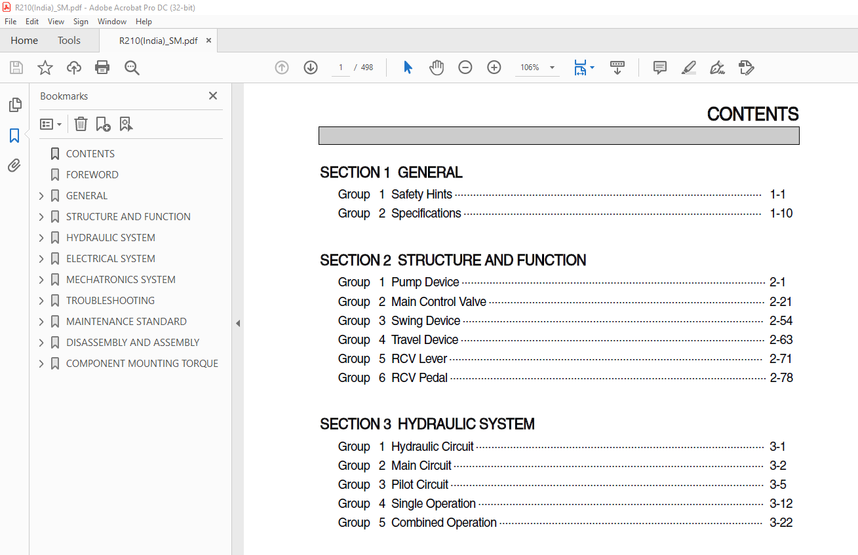Click the HYDRAULIC SYSTEM bookmark label
The image size is (858, 555).
111,238
